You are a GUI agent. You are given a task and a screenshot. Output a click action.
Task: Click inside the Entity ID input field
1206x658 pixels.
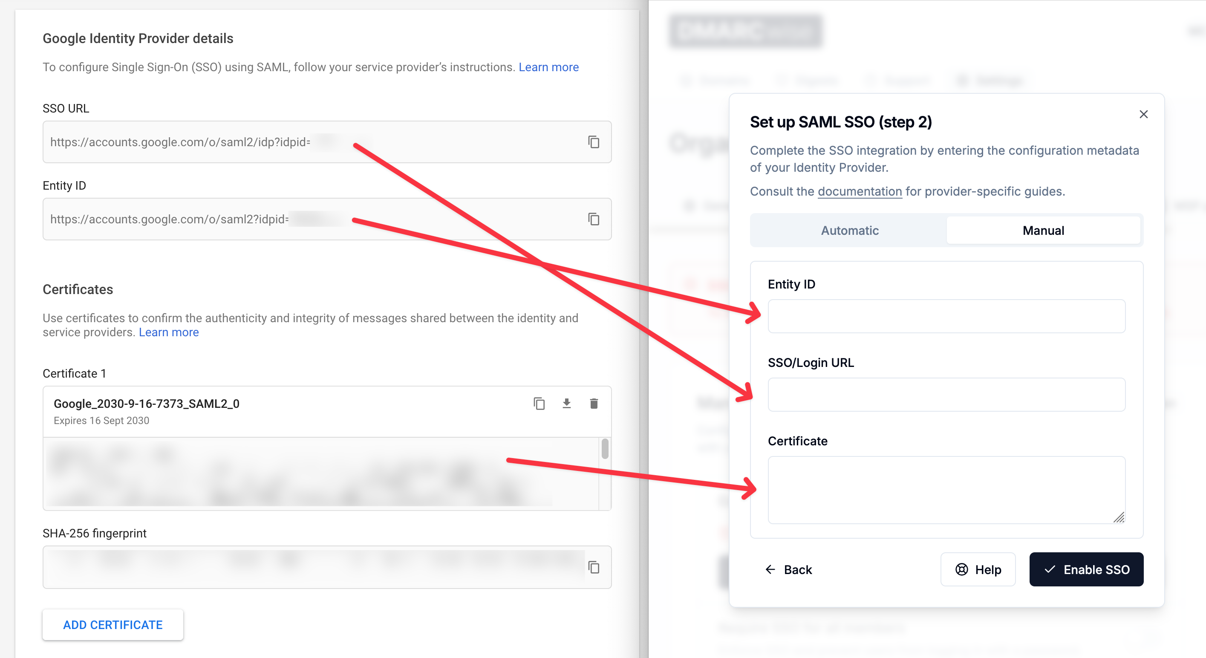(x=946, y=317)
